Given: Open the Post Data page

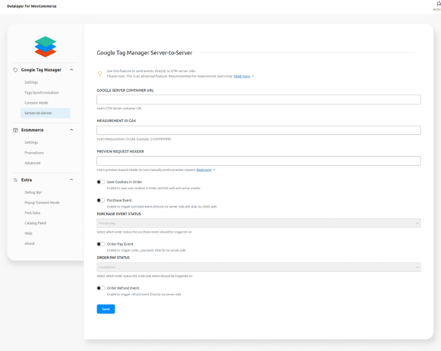Looking at the screenshot, I should tap(33, 213).
